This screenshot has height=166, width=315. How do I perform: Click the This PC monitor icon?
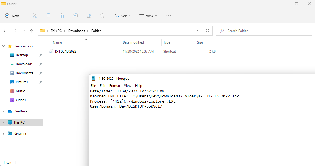click(x=10, y=122)
